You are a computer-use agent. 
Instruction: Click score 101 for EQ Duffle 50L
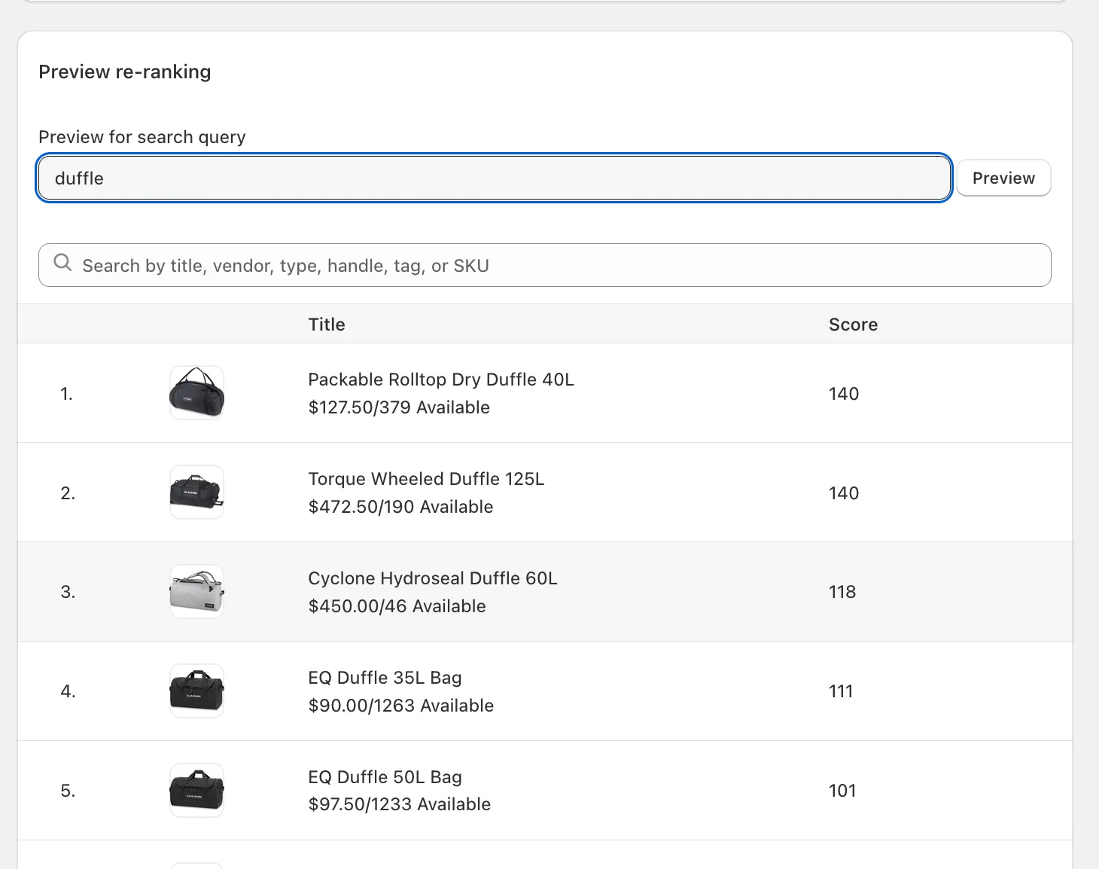842,791
